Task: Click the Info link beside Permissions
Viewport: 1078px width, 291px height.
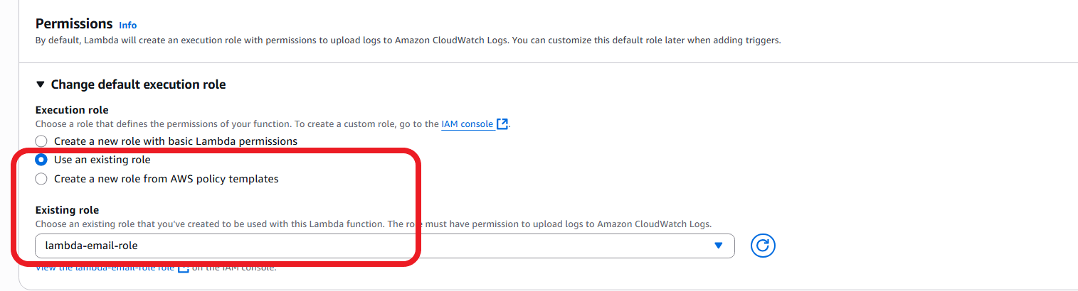Action: click(127, 25)
